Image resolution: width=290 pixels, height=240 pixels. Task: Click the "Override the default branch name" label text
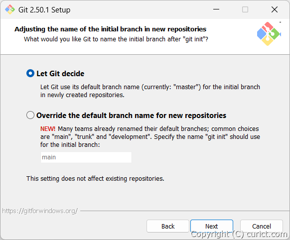(x=132, y=116)
